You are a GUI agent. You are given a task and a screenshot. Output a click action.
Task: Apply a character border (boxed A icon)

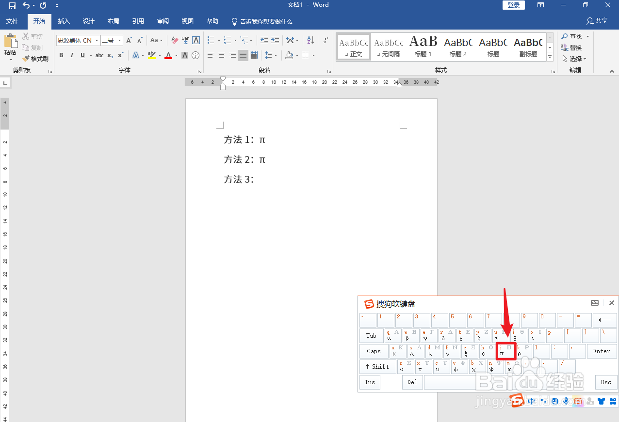tap(196, 40)
